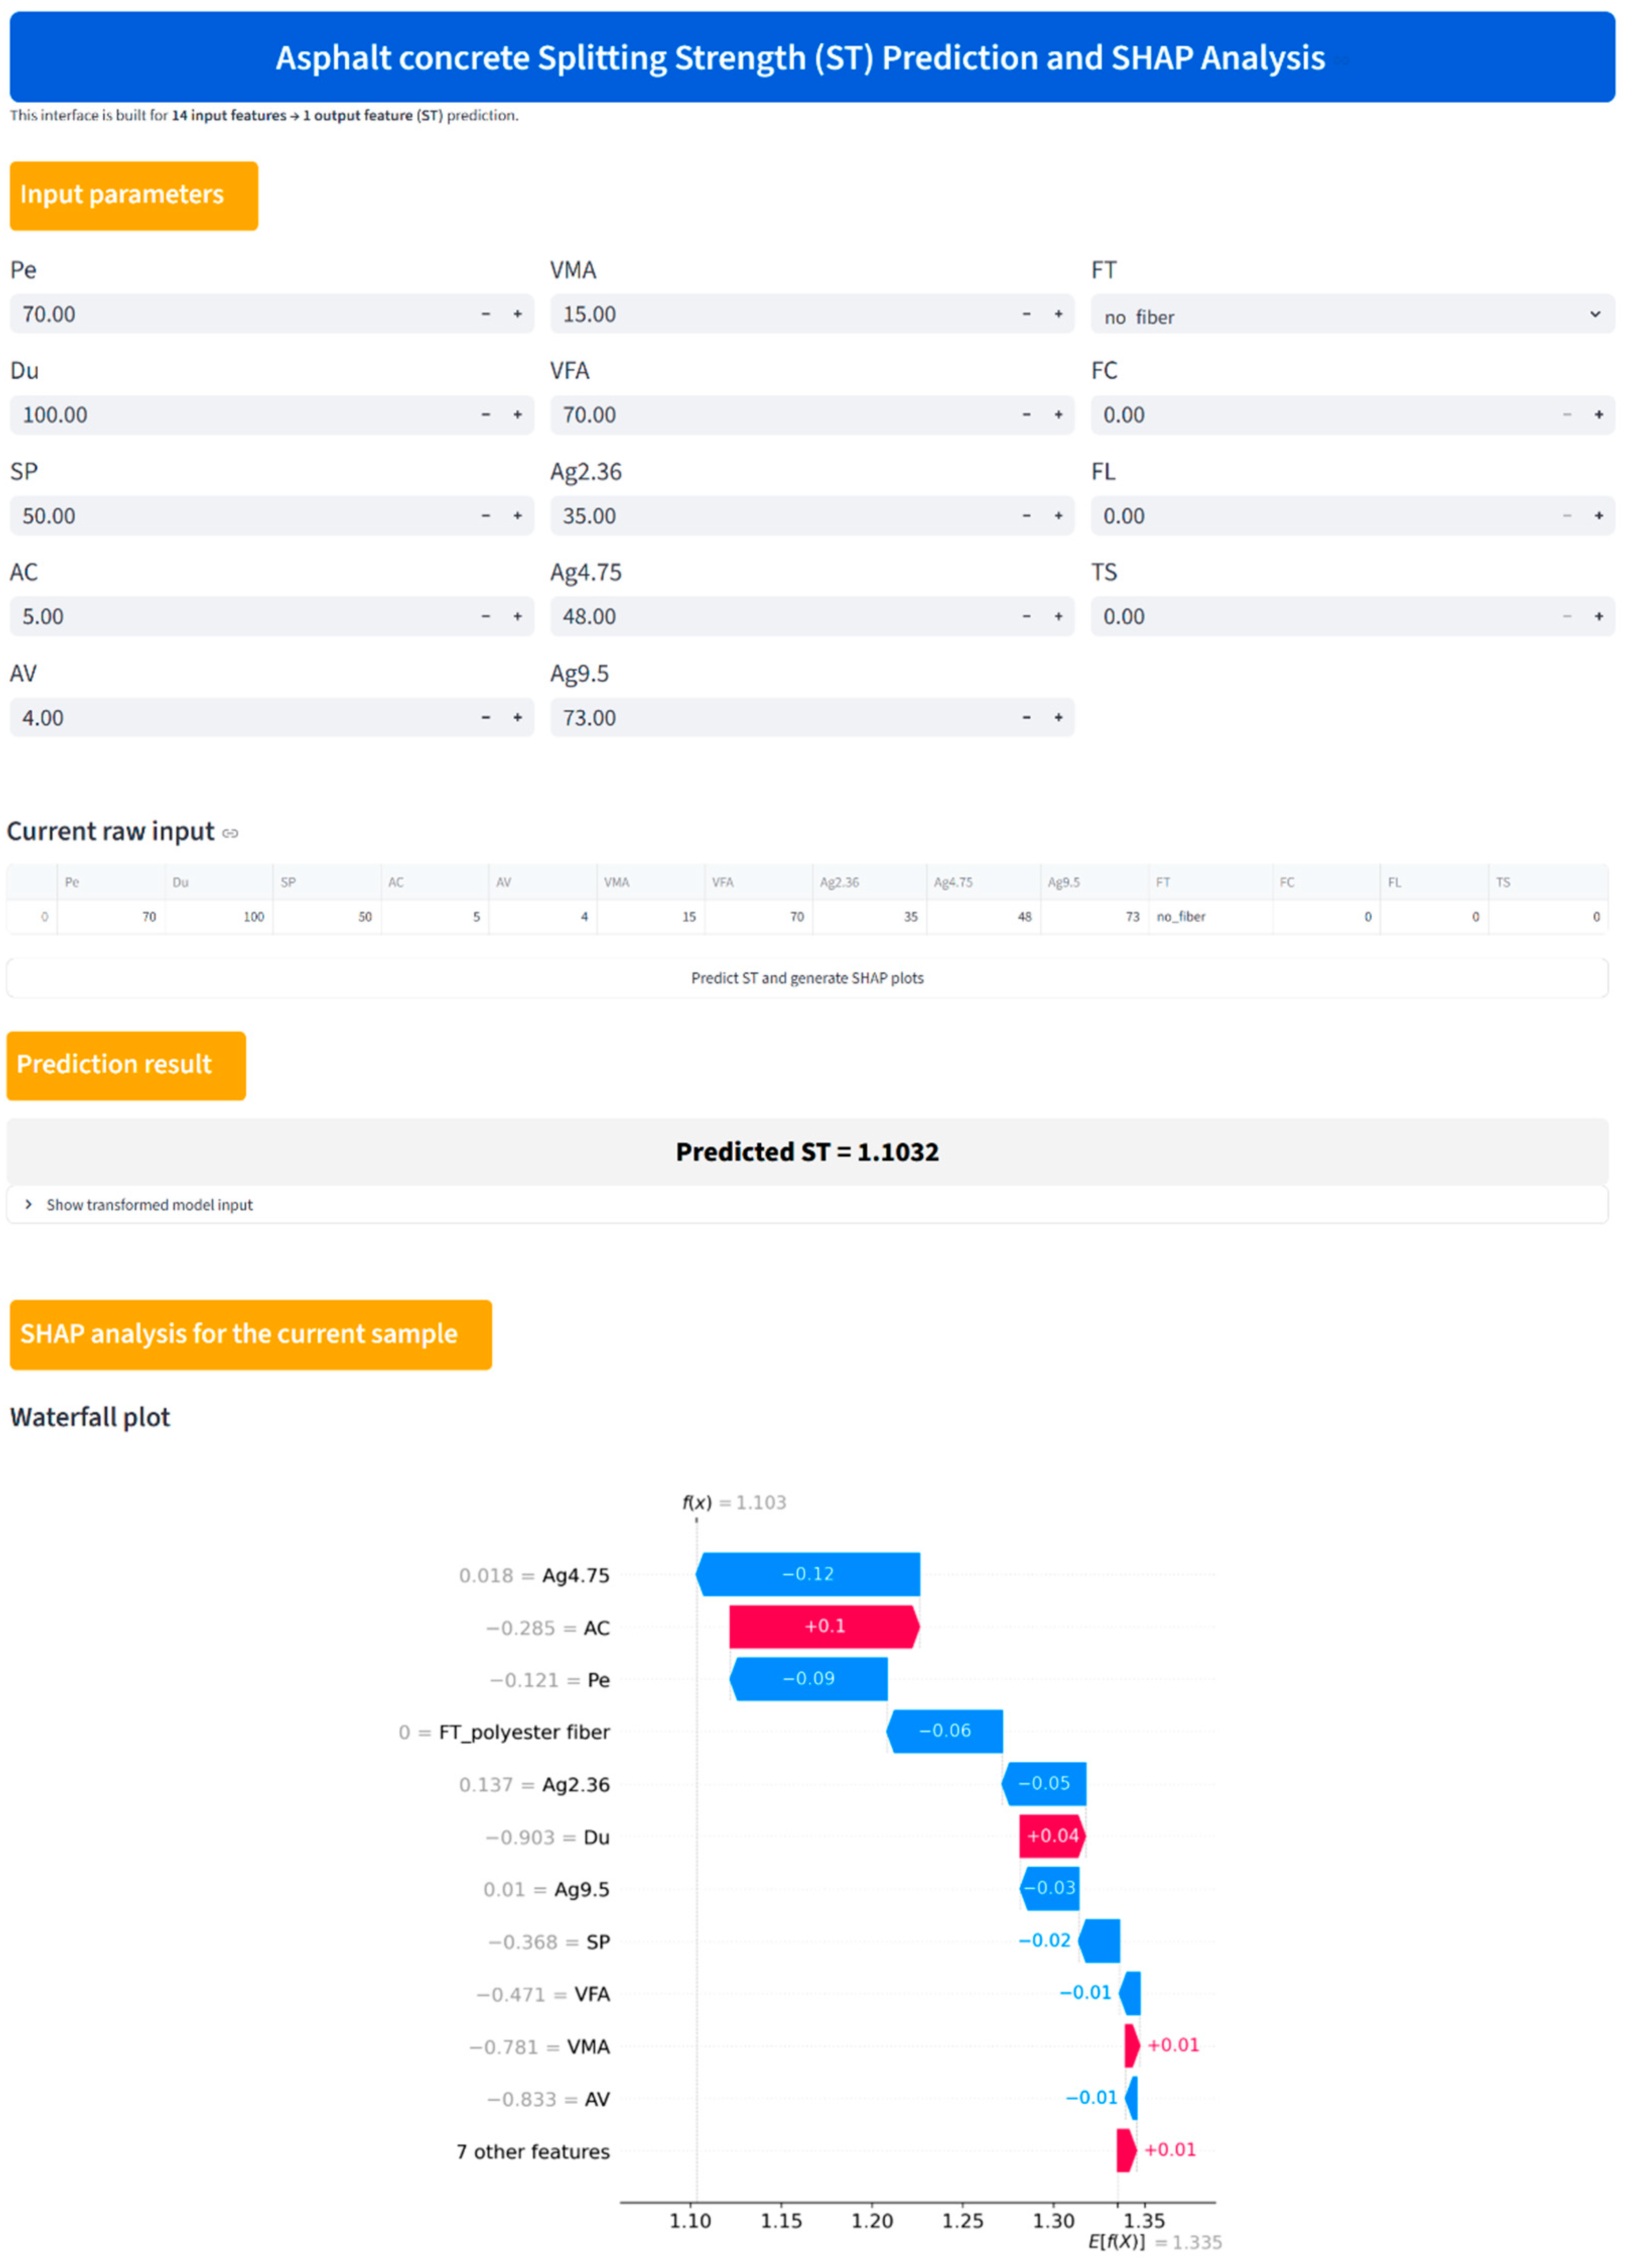Select the Pe column header in raw input table
The height and width of the screenshot is (2268, 1628).
point(111,882)
